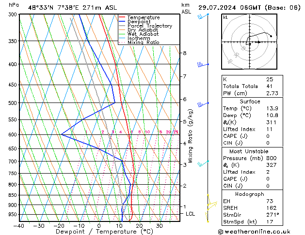Click the 850 hPa pressure label

[x=14, y=195]
